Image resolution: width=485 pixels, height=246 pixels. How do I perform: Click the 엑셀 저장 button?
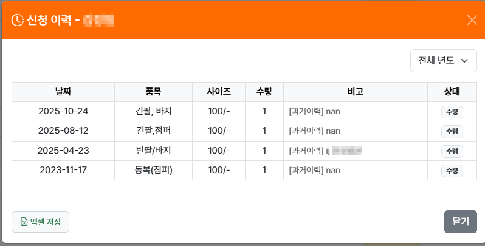[40, 222]
